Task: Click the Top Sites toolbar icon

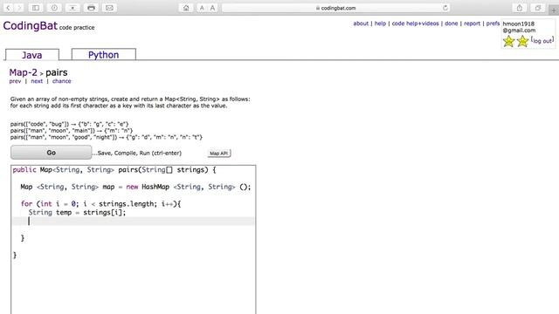Action: (72, 8)
